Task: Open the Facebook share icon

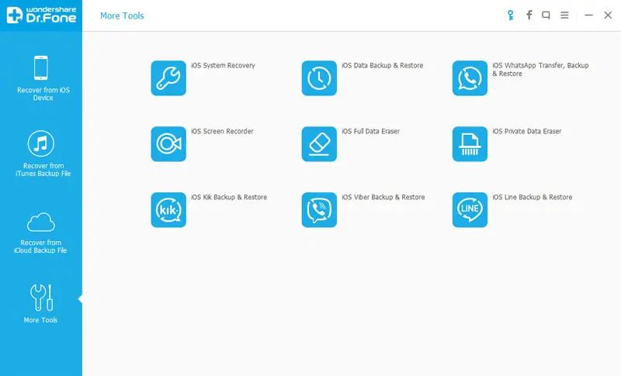Action: [x=529, y=15]
